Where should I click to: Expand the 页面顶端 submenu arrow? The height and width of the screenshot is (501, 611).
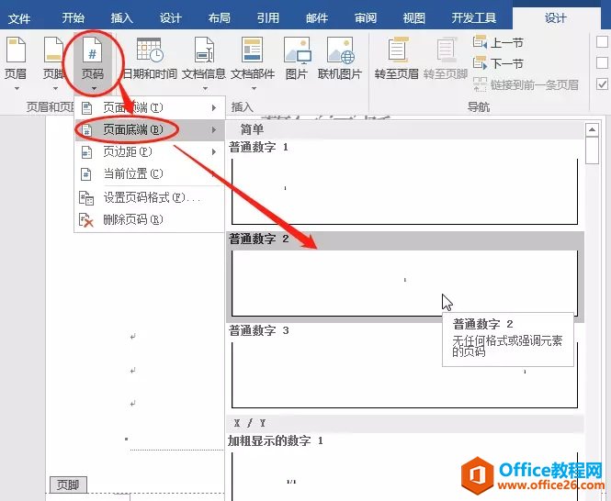tap(214, 107)
